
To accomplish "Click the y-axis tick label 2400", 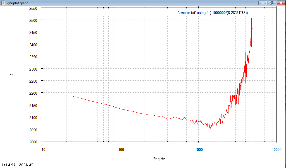I will coord(33,45).
